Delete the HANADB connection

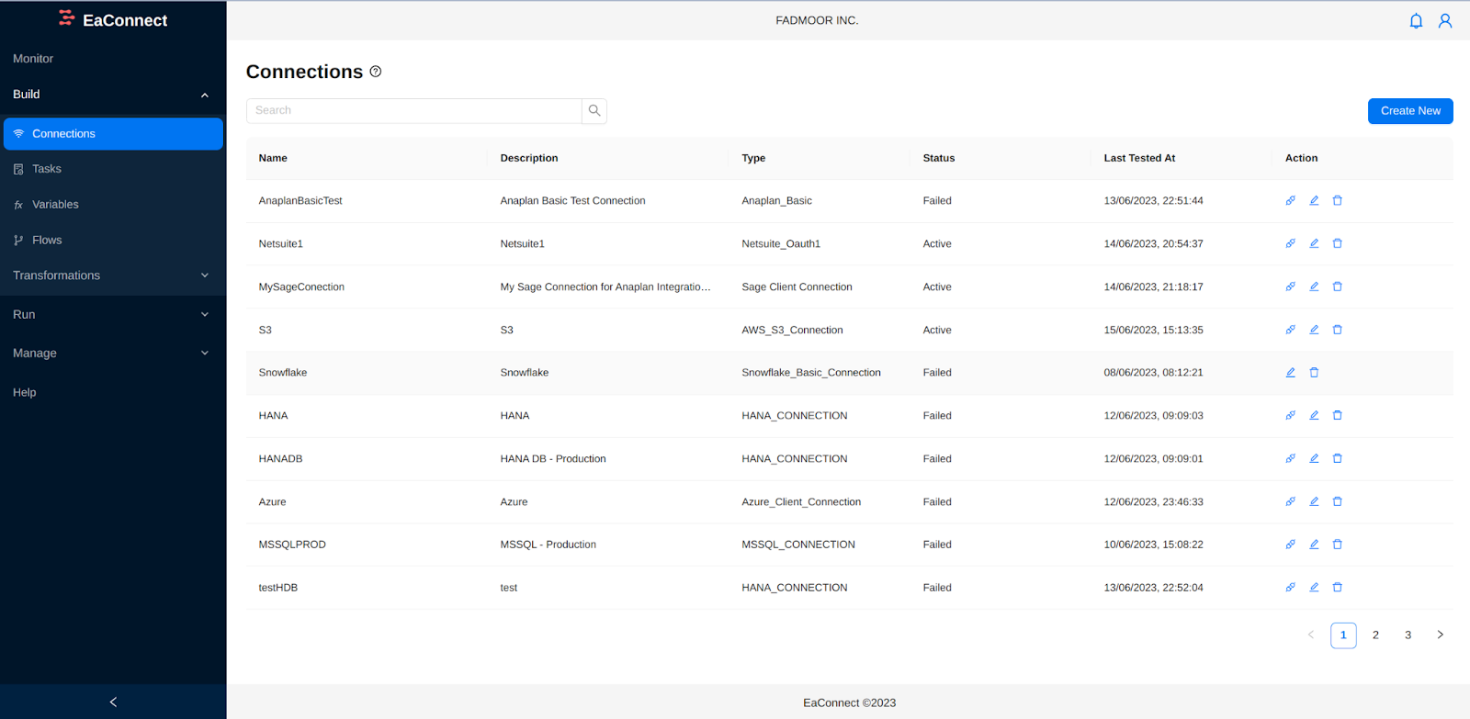1338,458
